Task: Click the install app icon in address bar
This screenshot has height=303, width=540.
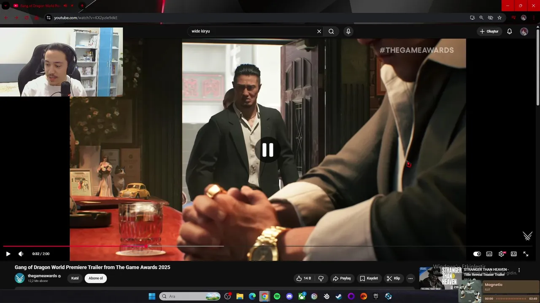Action: coord(472,18)
